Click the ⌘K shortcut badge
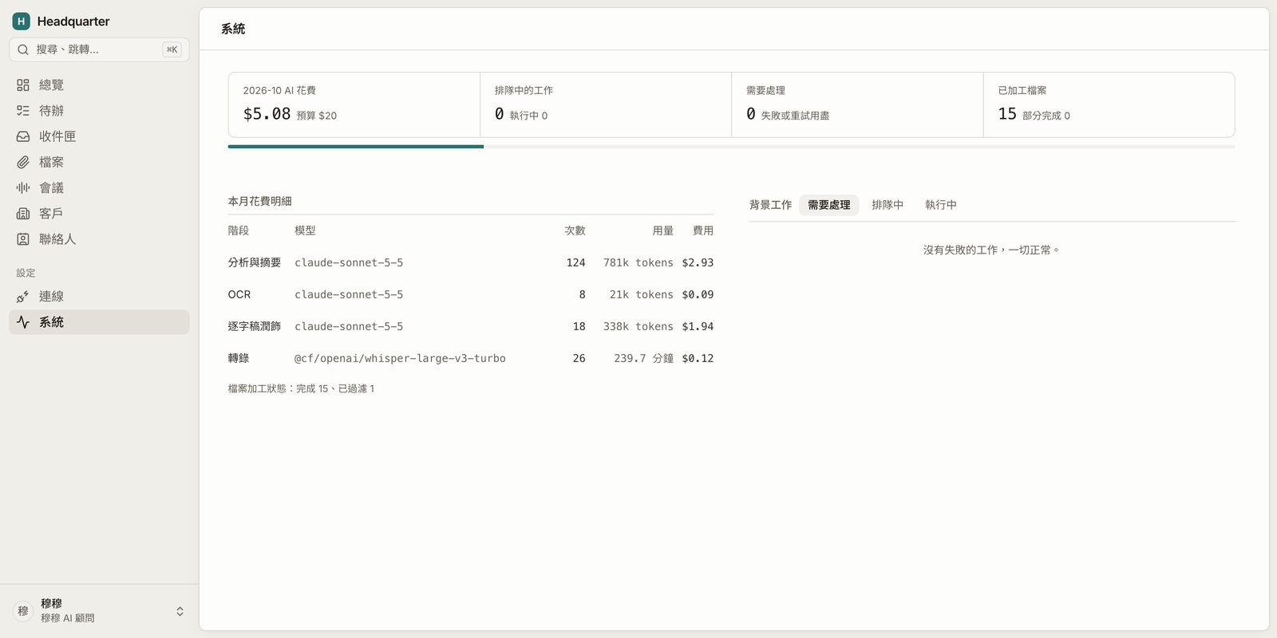The image size is (1277, 638). pyautogui.click(x=172, y=49)
